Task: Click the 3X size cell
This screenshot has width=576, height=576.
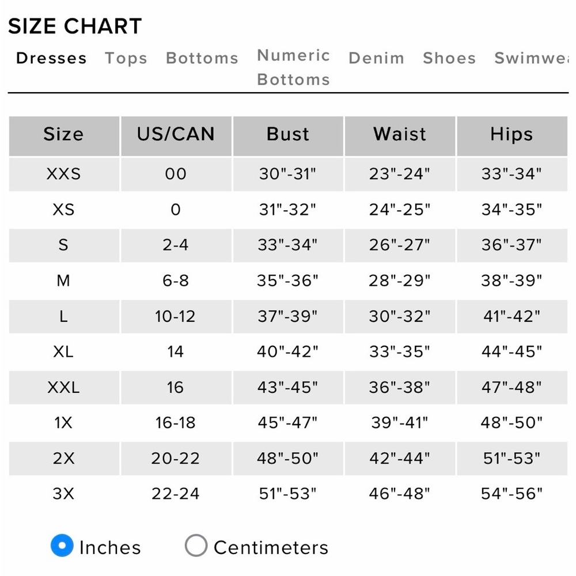Action: [64, 494]
